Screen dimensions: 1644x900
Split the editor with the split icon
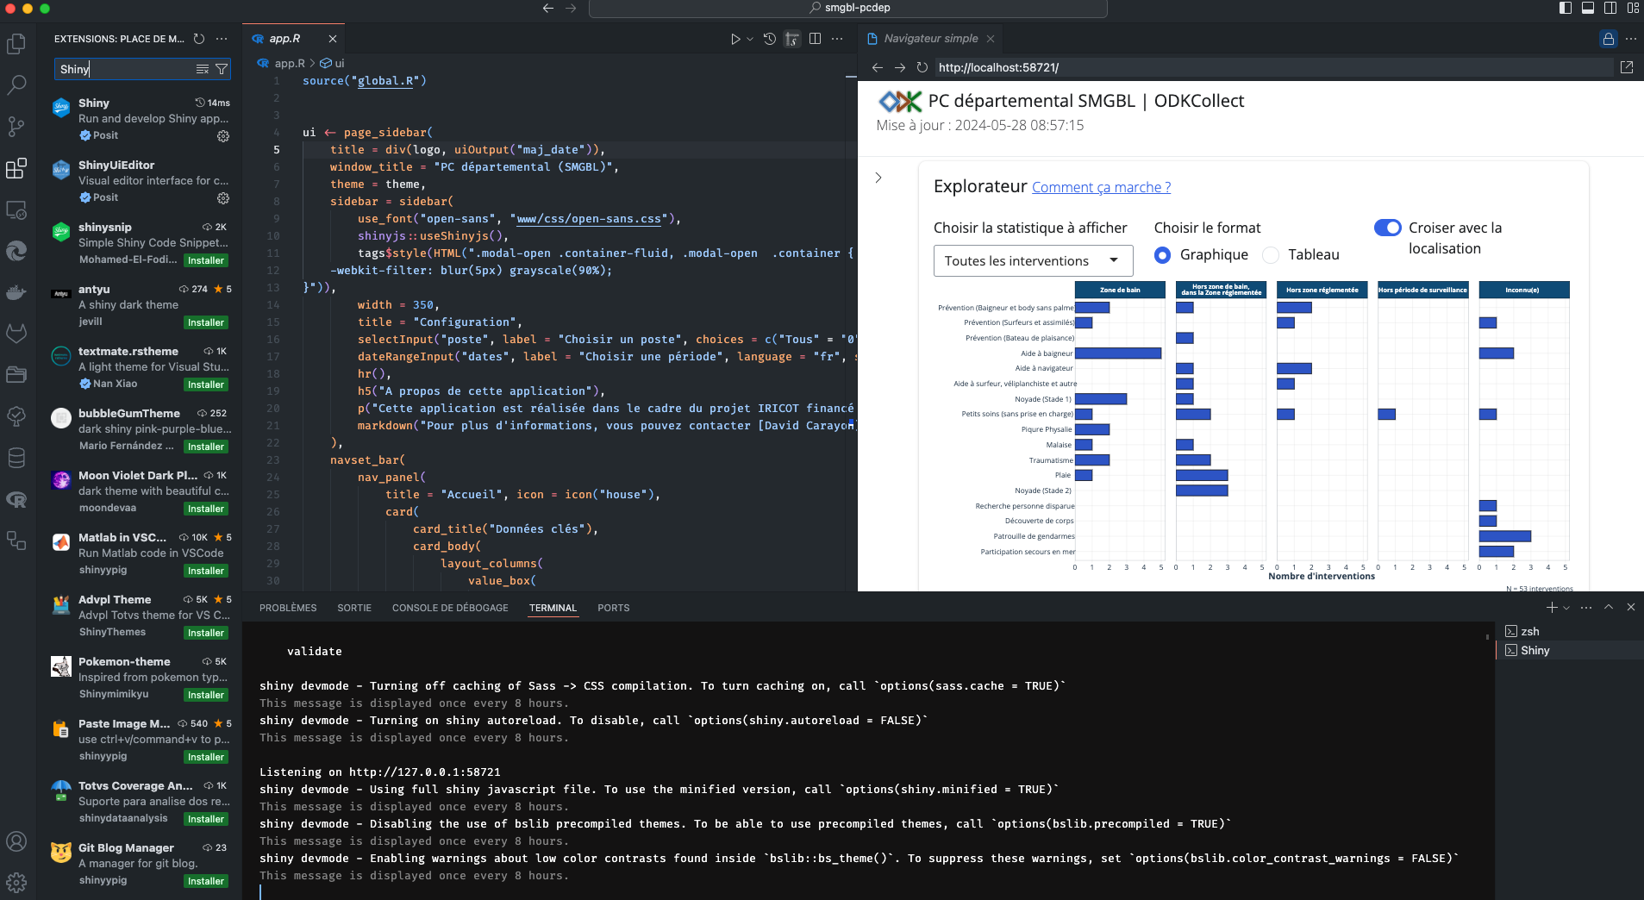814,39
